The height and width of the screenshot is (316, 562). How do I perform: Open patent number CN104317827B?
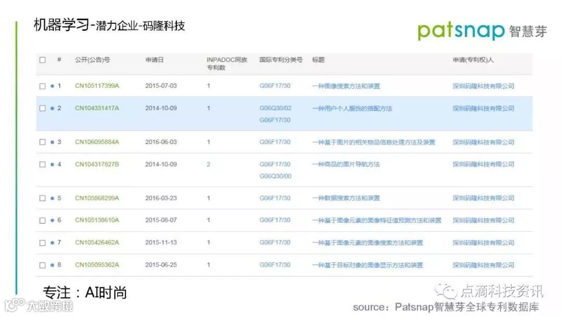coord(97,164)
